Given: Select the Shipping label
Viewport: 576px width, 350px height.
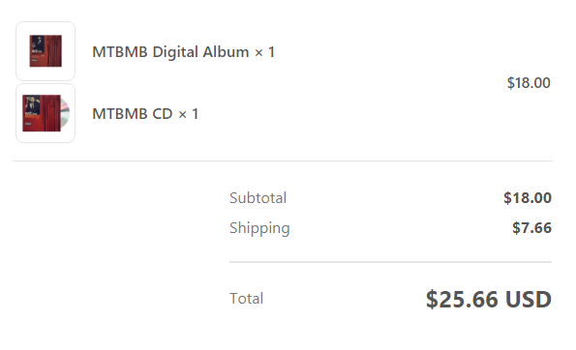Looking at the screenshot, I should pyautogui.click(x=259, y=228).
